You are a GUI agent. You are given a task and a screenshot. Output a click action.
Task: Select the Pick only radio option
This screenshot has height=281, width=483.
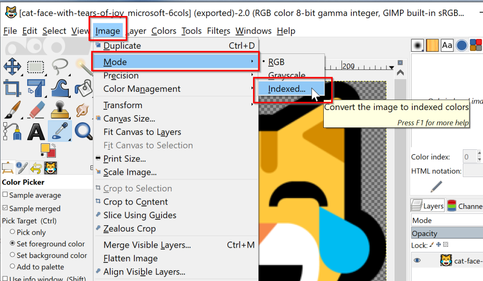click(12, 232)
